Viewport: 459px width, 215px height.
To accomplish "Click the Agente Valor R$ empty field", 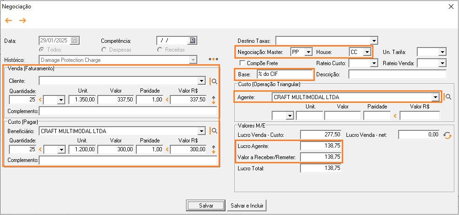I will coord(420,116).
